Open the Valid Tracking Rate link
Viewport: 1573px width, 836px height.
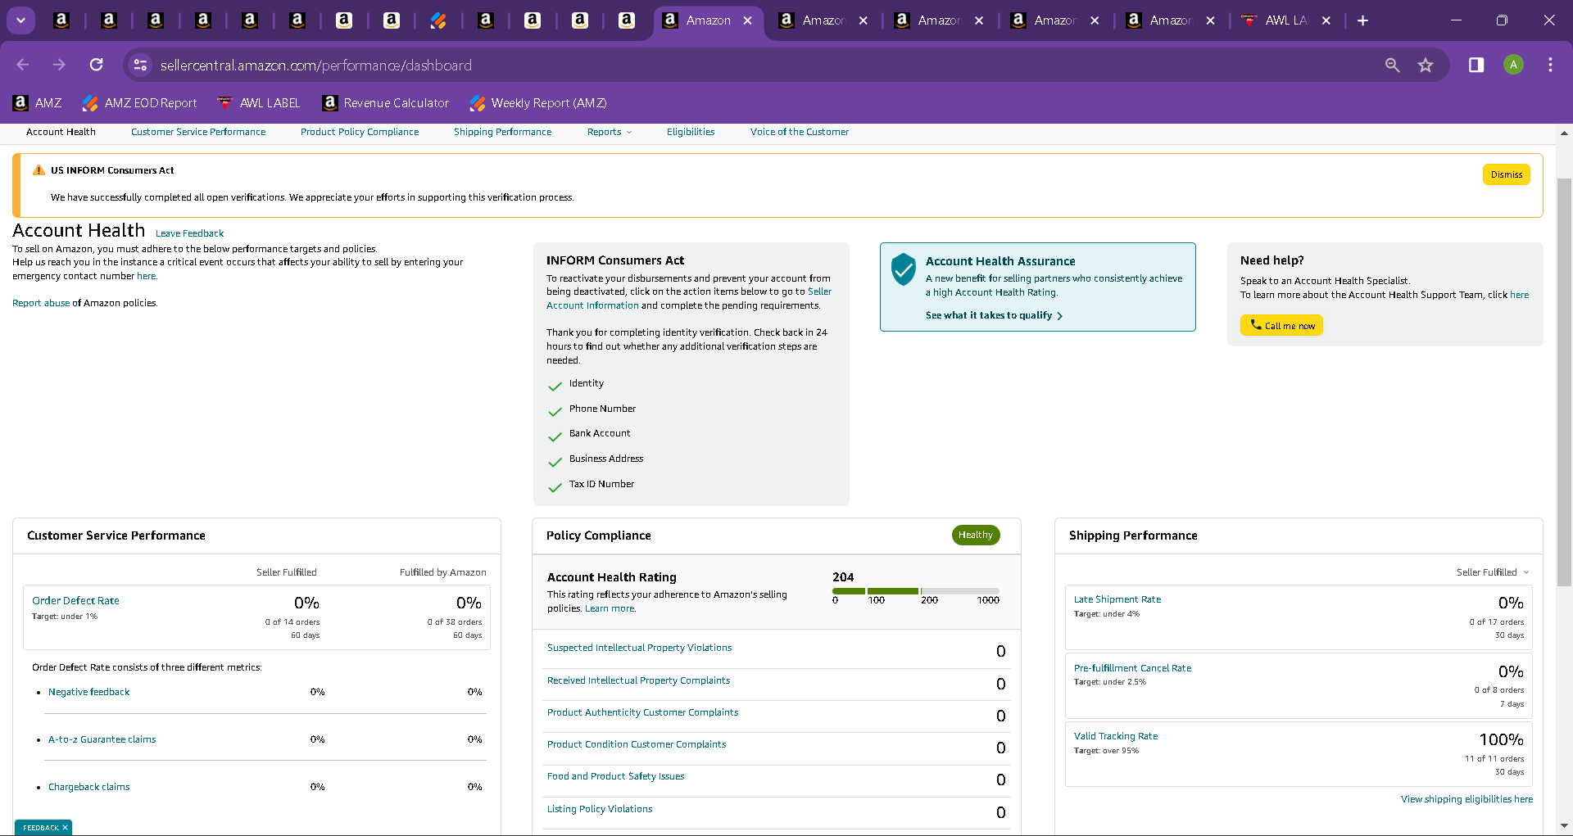1116,736
